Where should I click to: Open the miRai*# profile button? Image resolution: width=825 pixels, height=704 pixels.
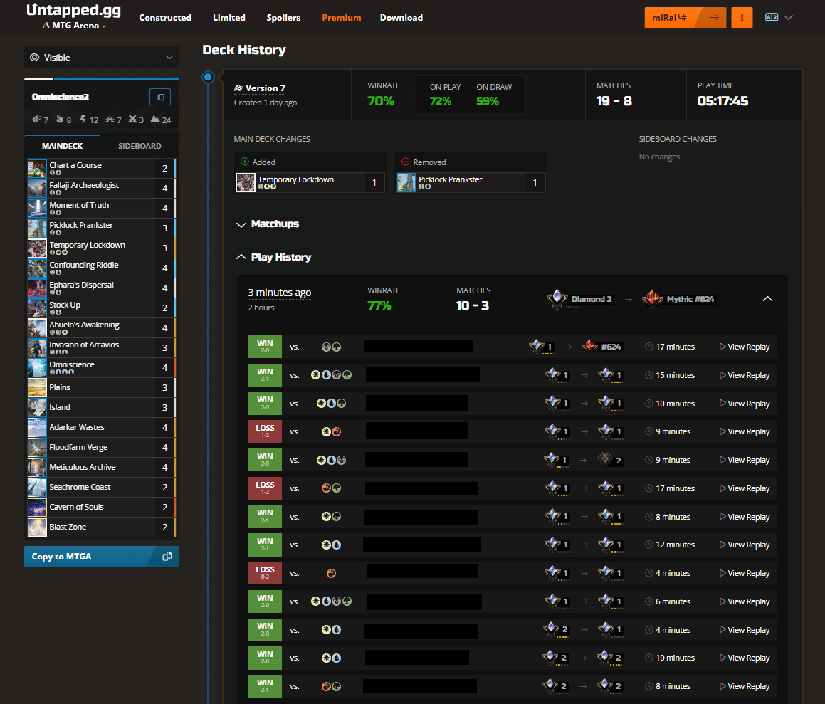(x=685, y=17)
